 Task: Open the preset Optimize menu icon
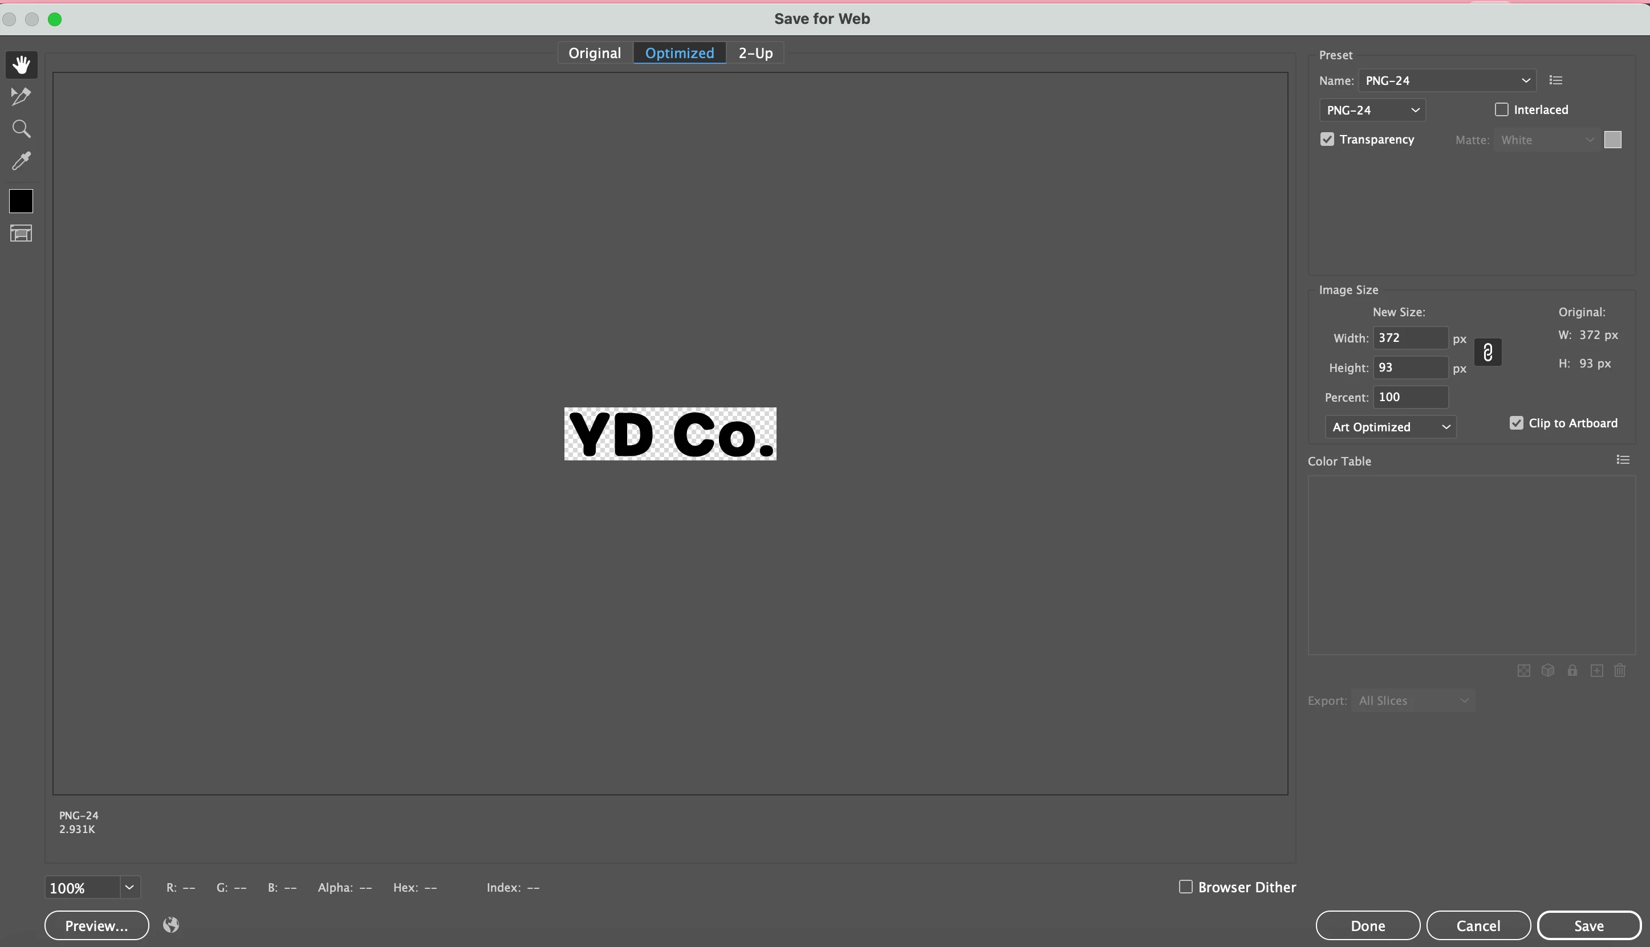[1556, 81]
